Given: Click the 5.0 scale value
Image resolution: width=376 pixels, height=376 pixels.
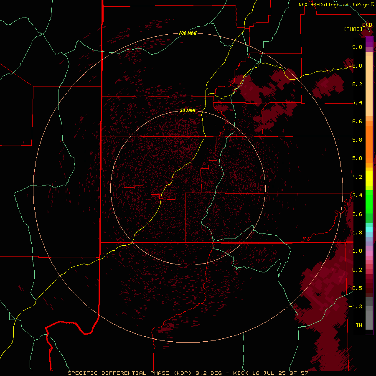Looking at the screenshot, I should click(x=357, y=158).
